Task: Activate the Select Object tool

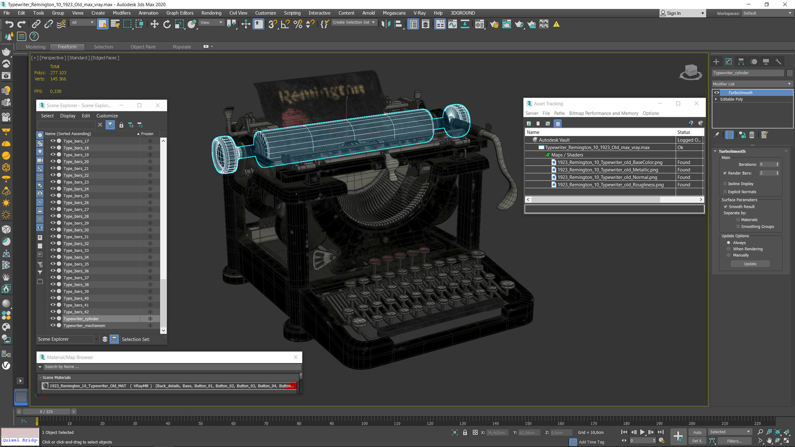Action: (102, 24)
